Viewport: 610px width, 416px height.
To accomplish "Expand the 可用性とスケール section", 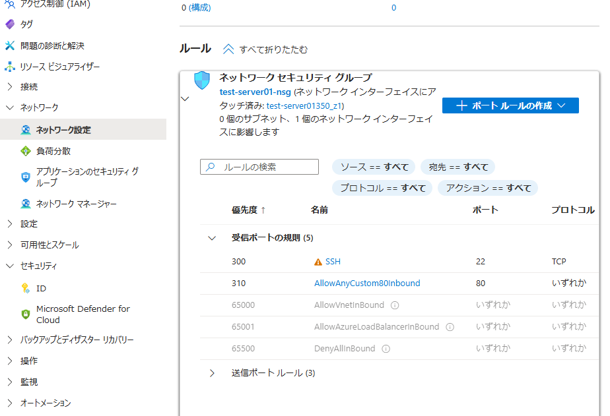I will point(10,245).
